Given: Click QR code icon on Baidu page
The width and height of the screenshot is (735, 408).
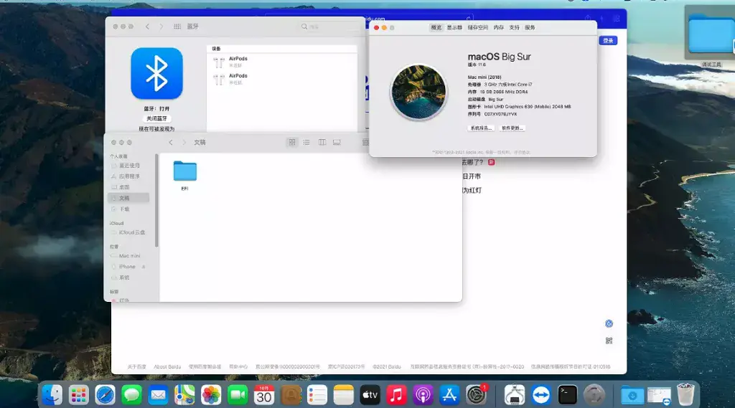Looking at the screenshot, I should (609, 341).
